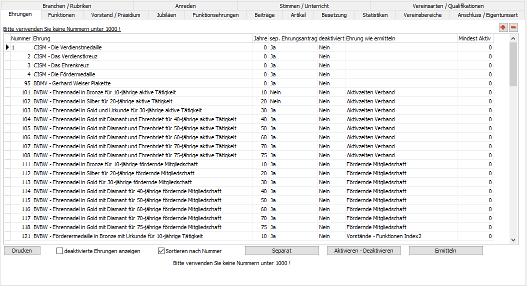The width and height of the screenshot is (527, 286).
Task: Switch to the Statistiken tab
Action: click(x=375, y=15)
